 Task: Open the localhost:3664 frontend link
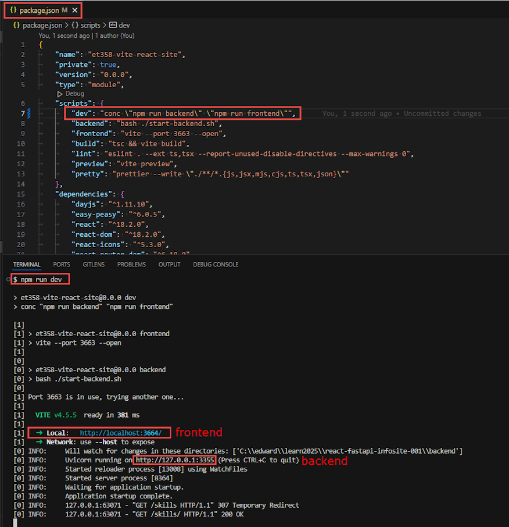121,433
